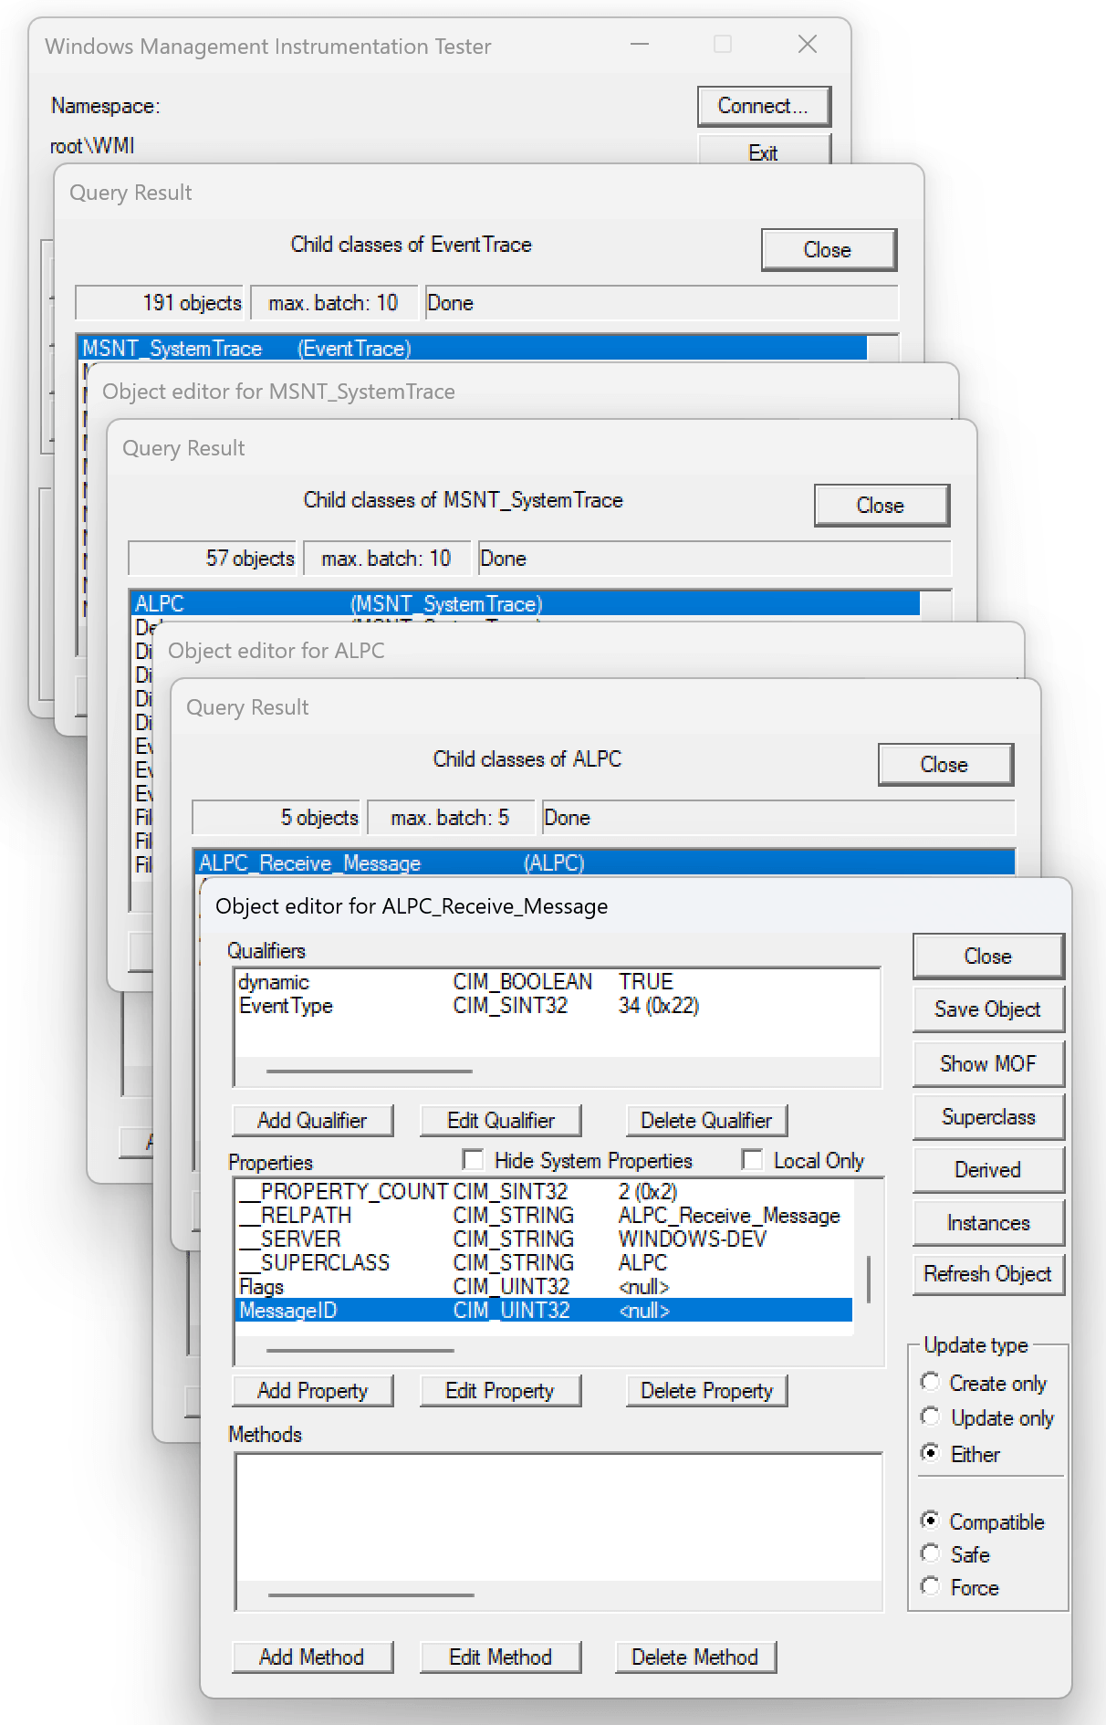The width and height of the screenshot is (1106, 1725).
Task: Check the Hide System Properties checkbox
Action: point(473,1160)
